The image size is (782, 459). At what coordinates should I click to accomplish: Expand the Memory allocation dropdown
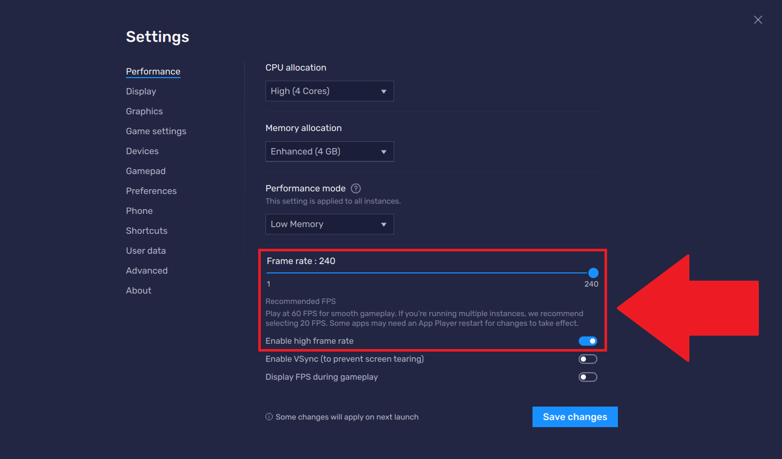tap(329, 152)
